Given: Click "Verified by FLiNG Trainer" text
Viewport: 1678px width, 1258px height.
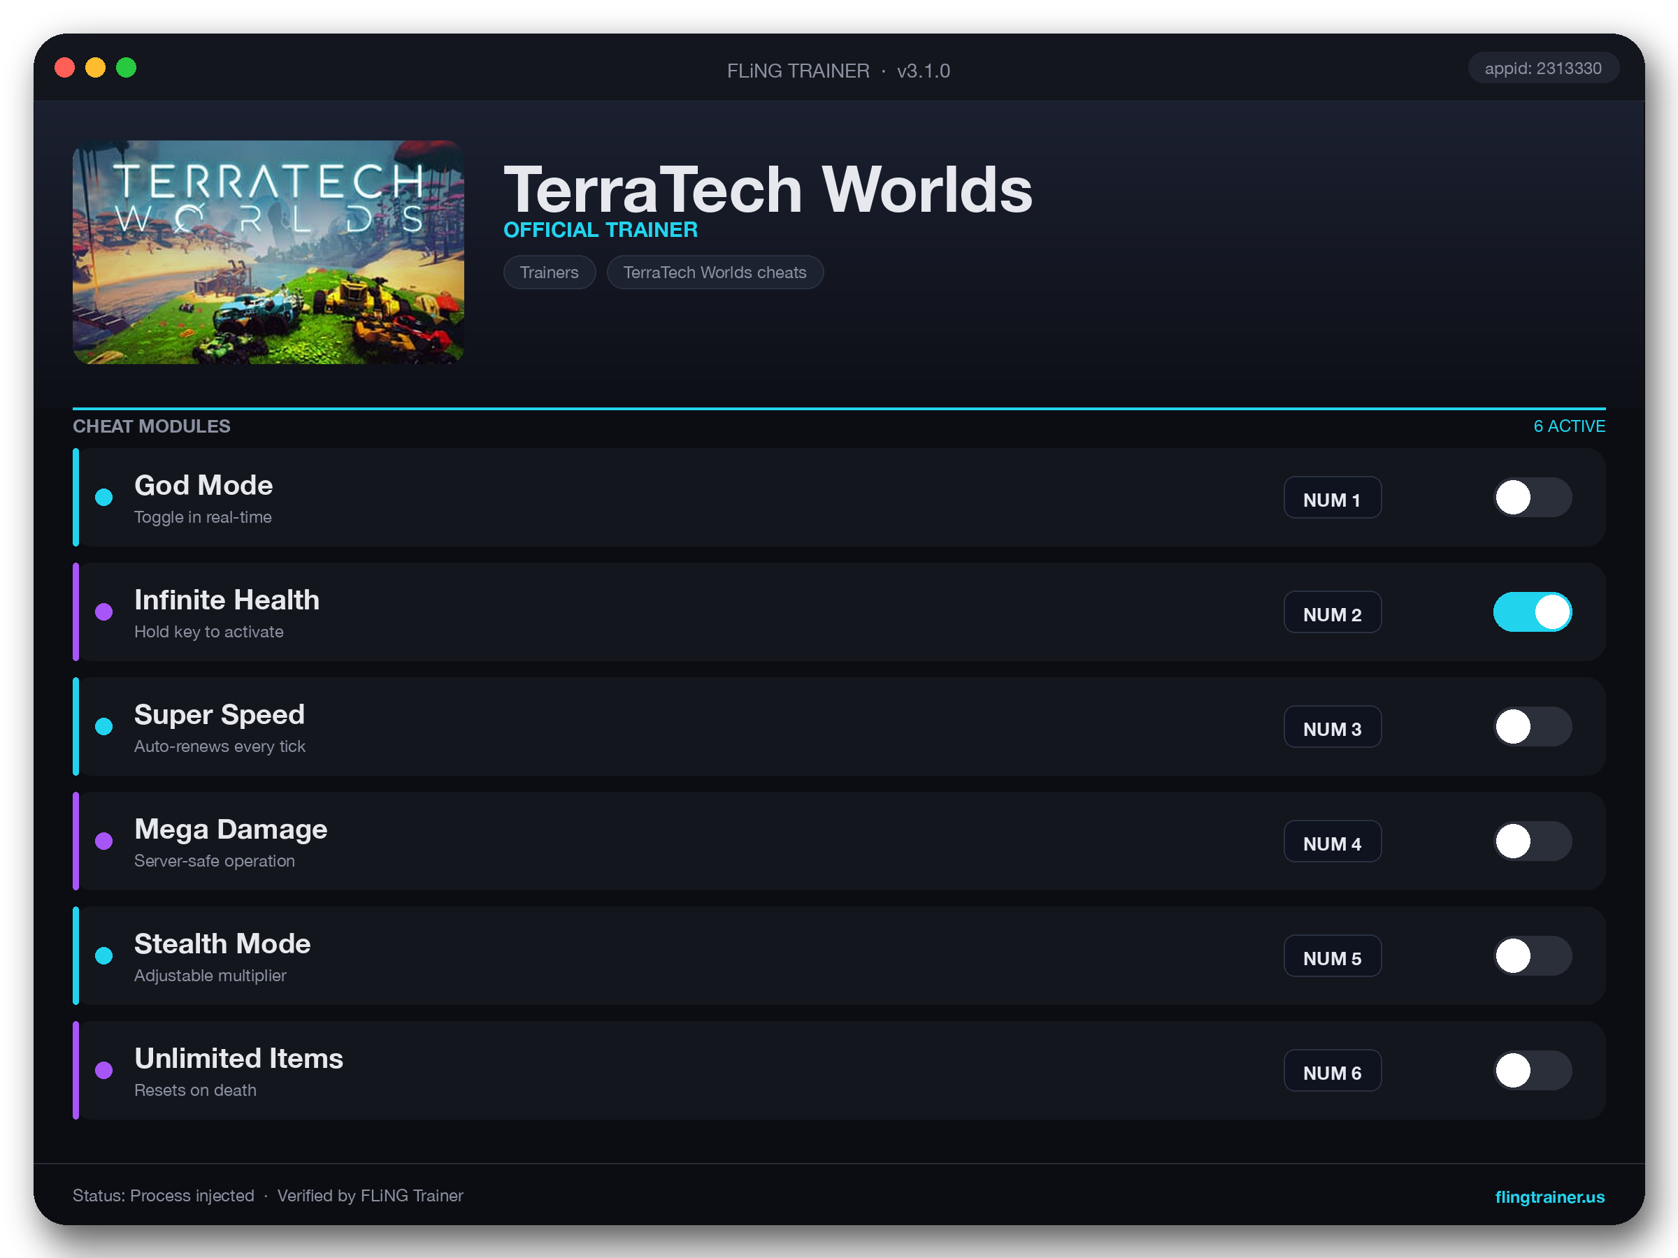Looking at the screenshot, I should click(x=370, y=1196).
